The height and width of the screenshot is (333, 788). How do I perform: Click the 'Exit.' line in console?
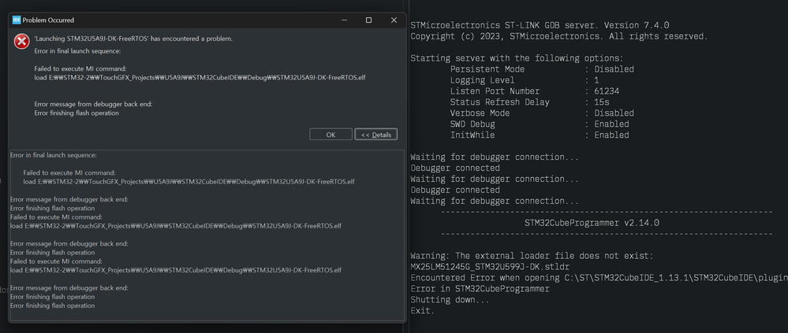click(x=422, y=311)
